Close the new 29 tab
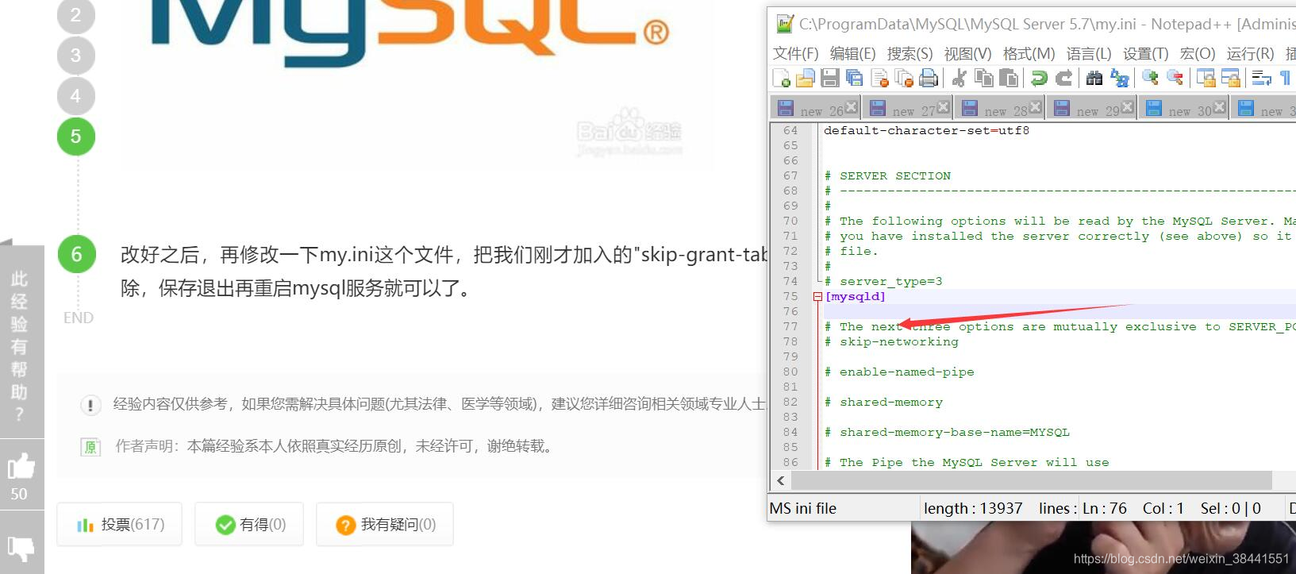Viewport: 1296px width, 574px height. click(x=1127, y=106)
